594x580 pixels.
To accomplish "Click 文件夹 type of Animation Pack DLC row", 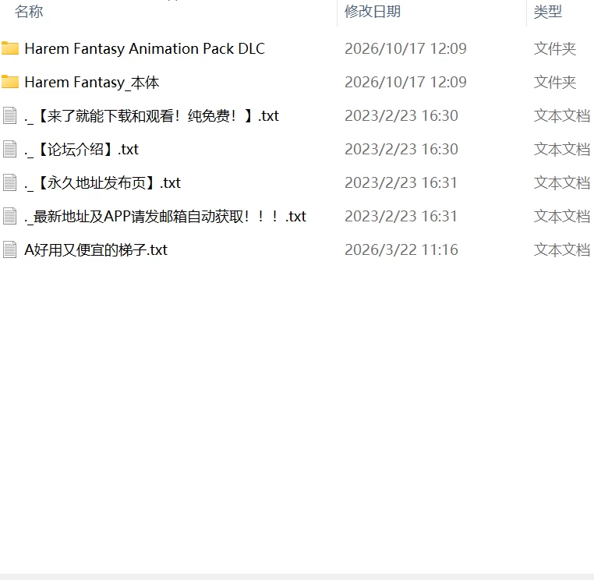I will 555,48.
